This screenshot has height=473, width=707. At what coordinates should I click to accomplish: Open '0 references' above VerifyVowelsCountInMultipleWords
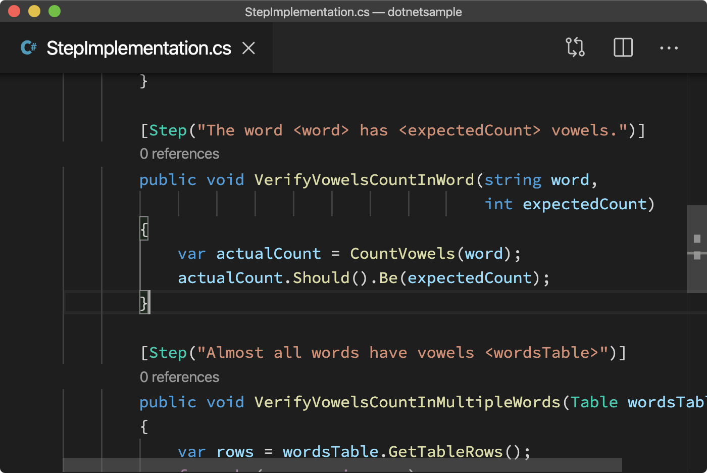pyautogui.click(x=179, y=377)
